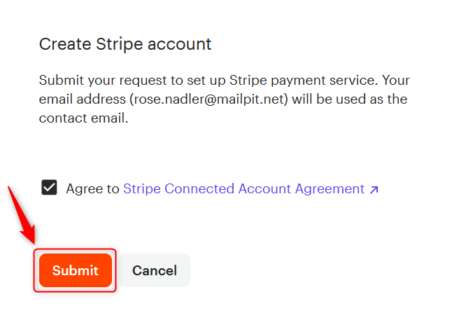The image size is (466, 325).
Task: Click Submit your request description sentence
Action: (x=209, y=81)
